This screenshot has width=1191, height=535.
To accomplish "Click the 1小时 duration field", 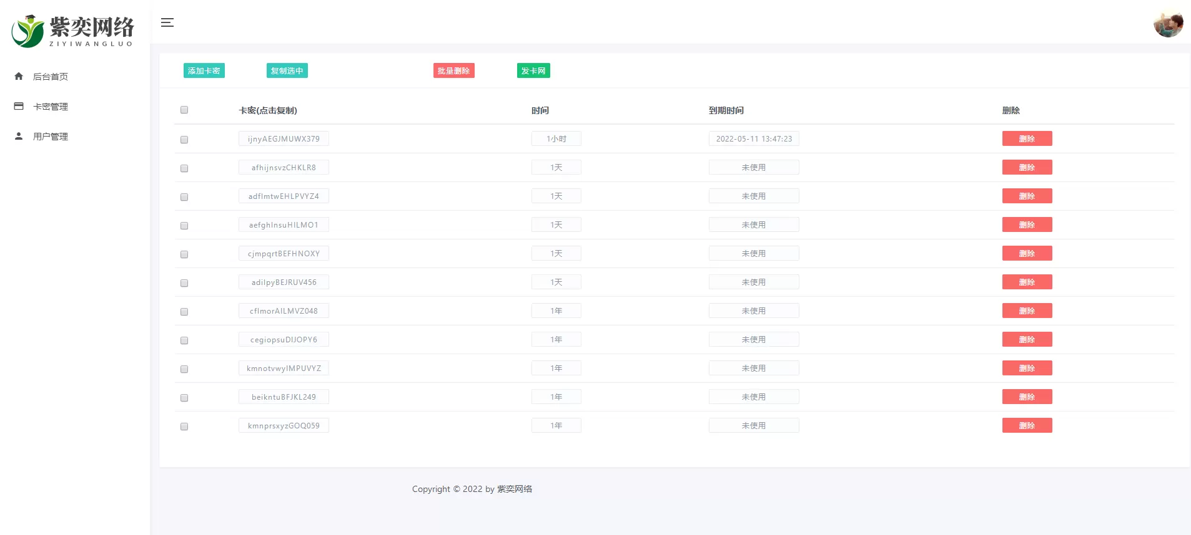I will coord(556,138).
